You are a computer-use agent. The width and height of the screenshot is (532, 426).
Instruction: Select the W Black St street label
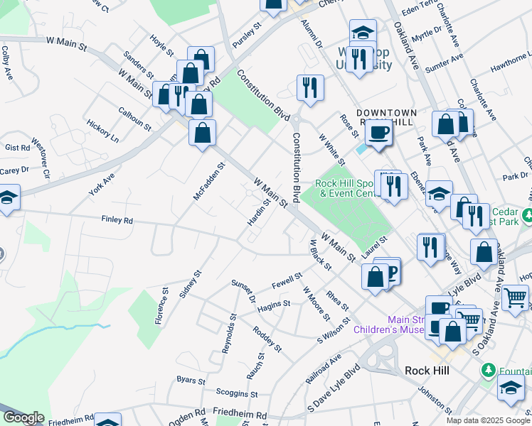[x=321, y=255]
